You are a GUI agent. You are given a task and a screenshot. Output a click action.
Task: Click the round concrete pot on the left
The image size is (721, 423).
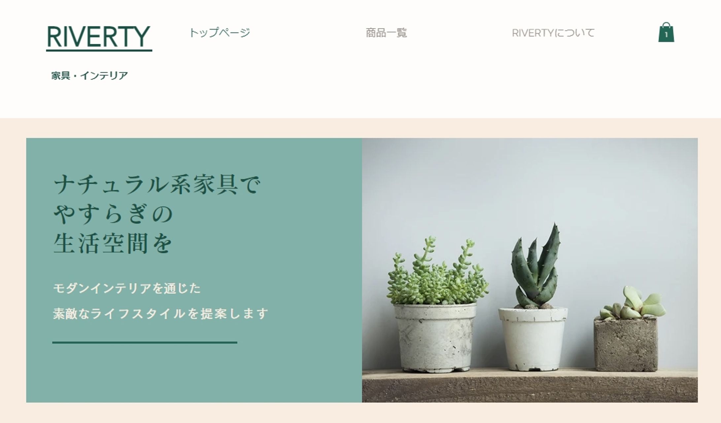point(435,338)
